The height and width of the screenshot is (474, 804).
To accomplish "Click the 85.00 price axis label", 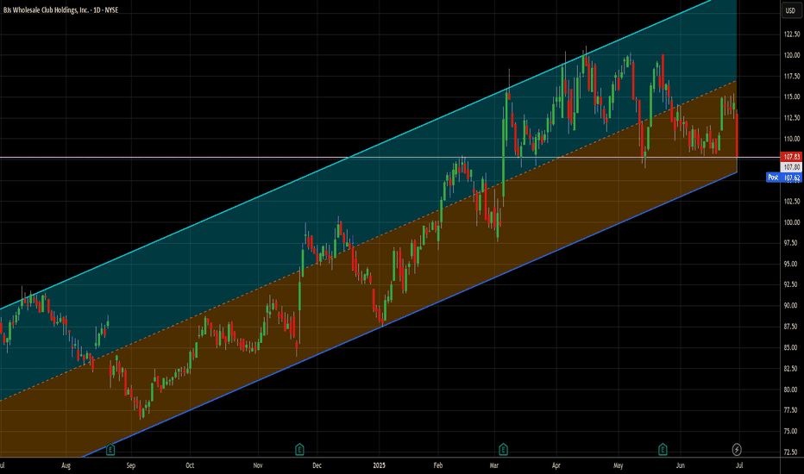I will (791, 347).
